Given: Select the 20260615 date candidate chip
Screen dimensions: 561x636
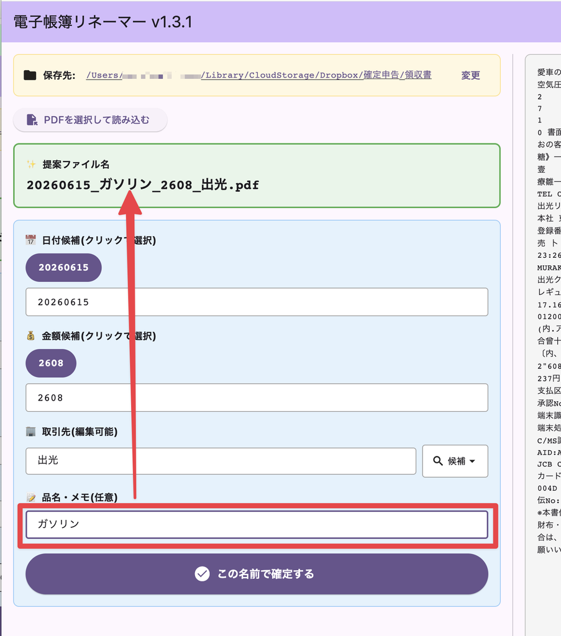Looking at the screenshot, I should 64,267.
